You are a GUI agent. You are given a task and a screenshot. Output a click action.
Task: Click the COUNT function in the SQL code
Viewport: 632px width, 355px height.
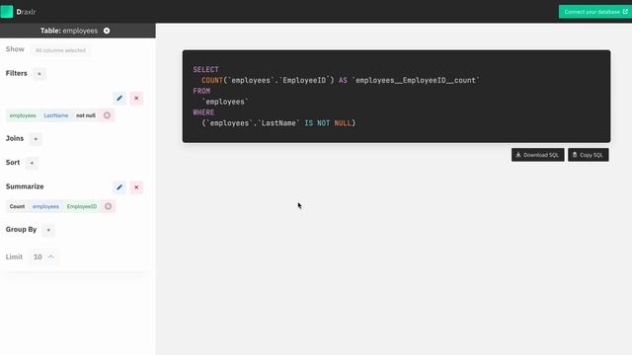point(212,81)
